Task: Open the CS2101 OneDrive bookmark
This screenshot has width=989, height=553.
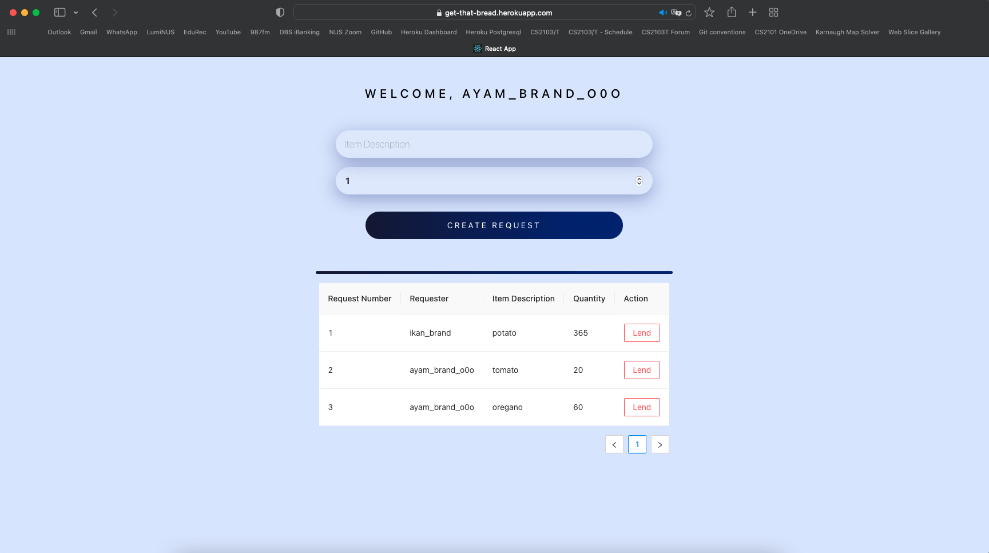Action: 781,32
